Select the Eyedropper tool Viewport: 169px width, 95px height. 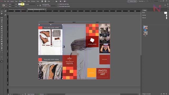pos(2,46)
